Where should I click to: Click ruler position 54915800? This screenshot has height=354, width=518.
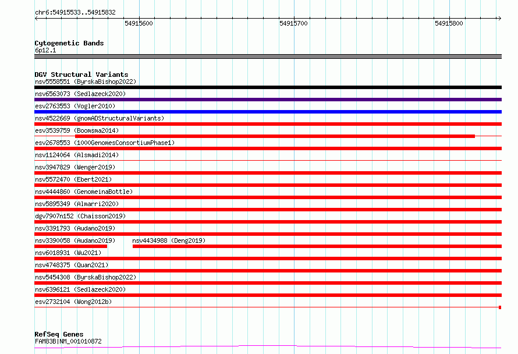(449, 24)
